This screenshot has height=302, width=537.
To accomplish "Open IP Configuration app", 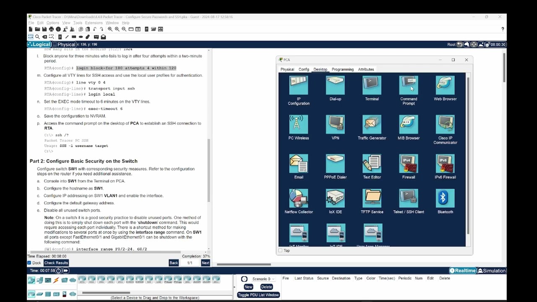I will [x=299, y=86].
